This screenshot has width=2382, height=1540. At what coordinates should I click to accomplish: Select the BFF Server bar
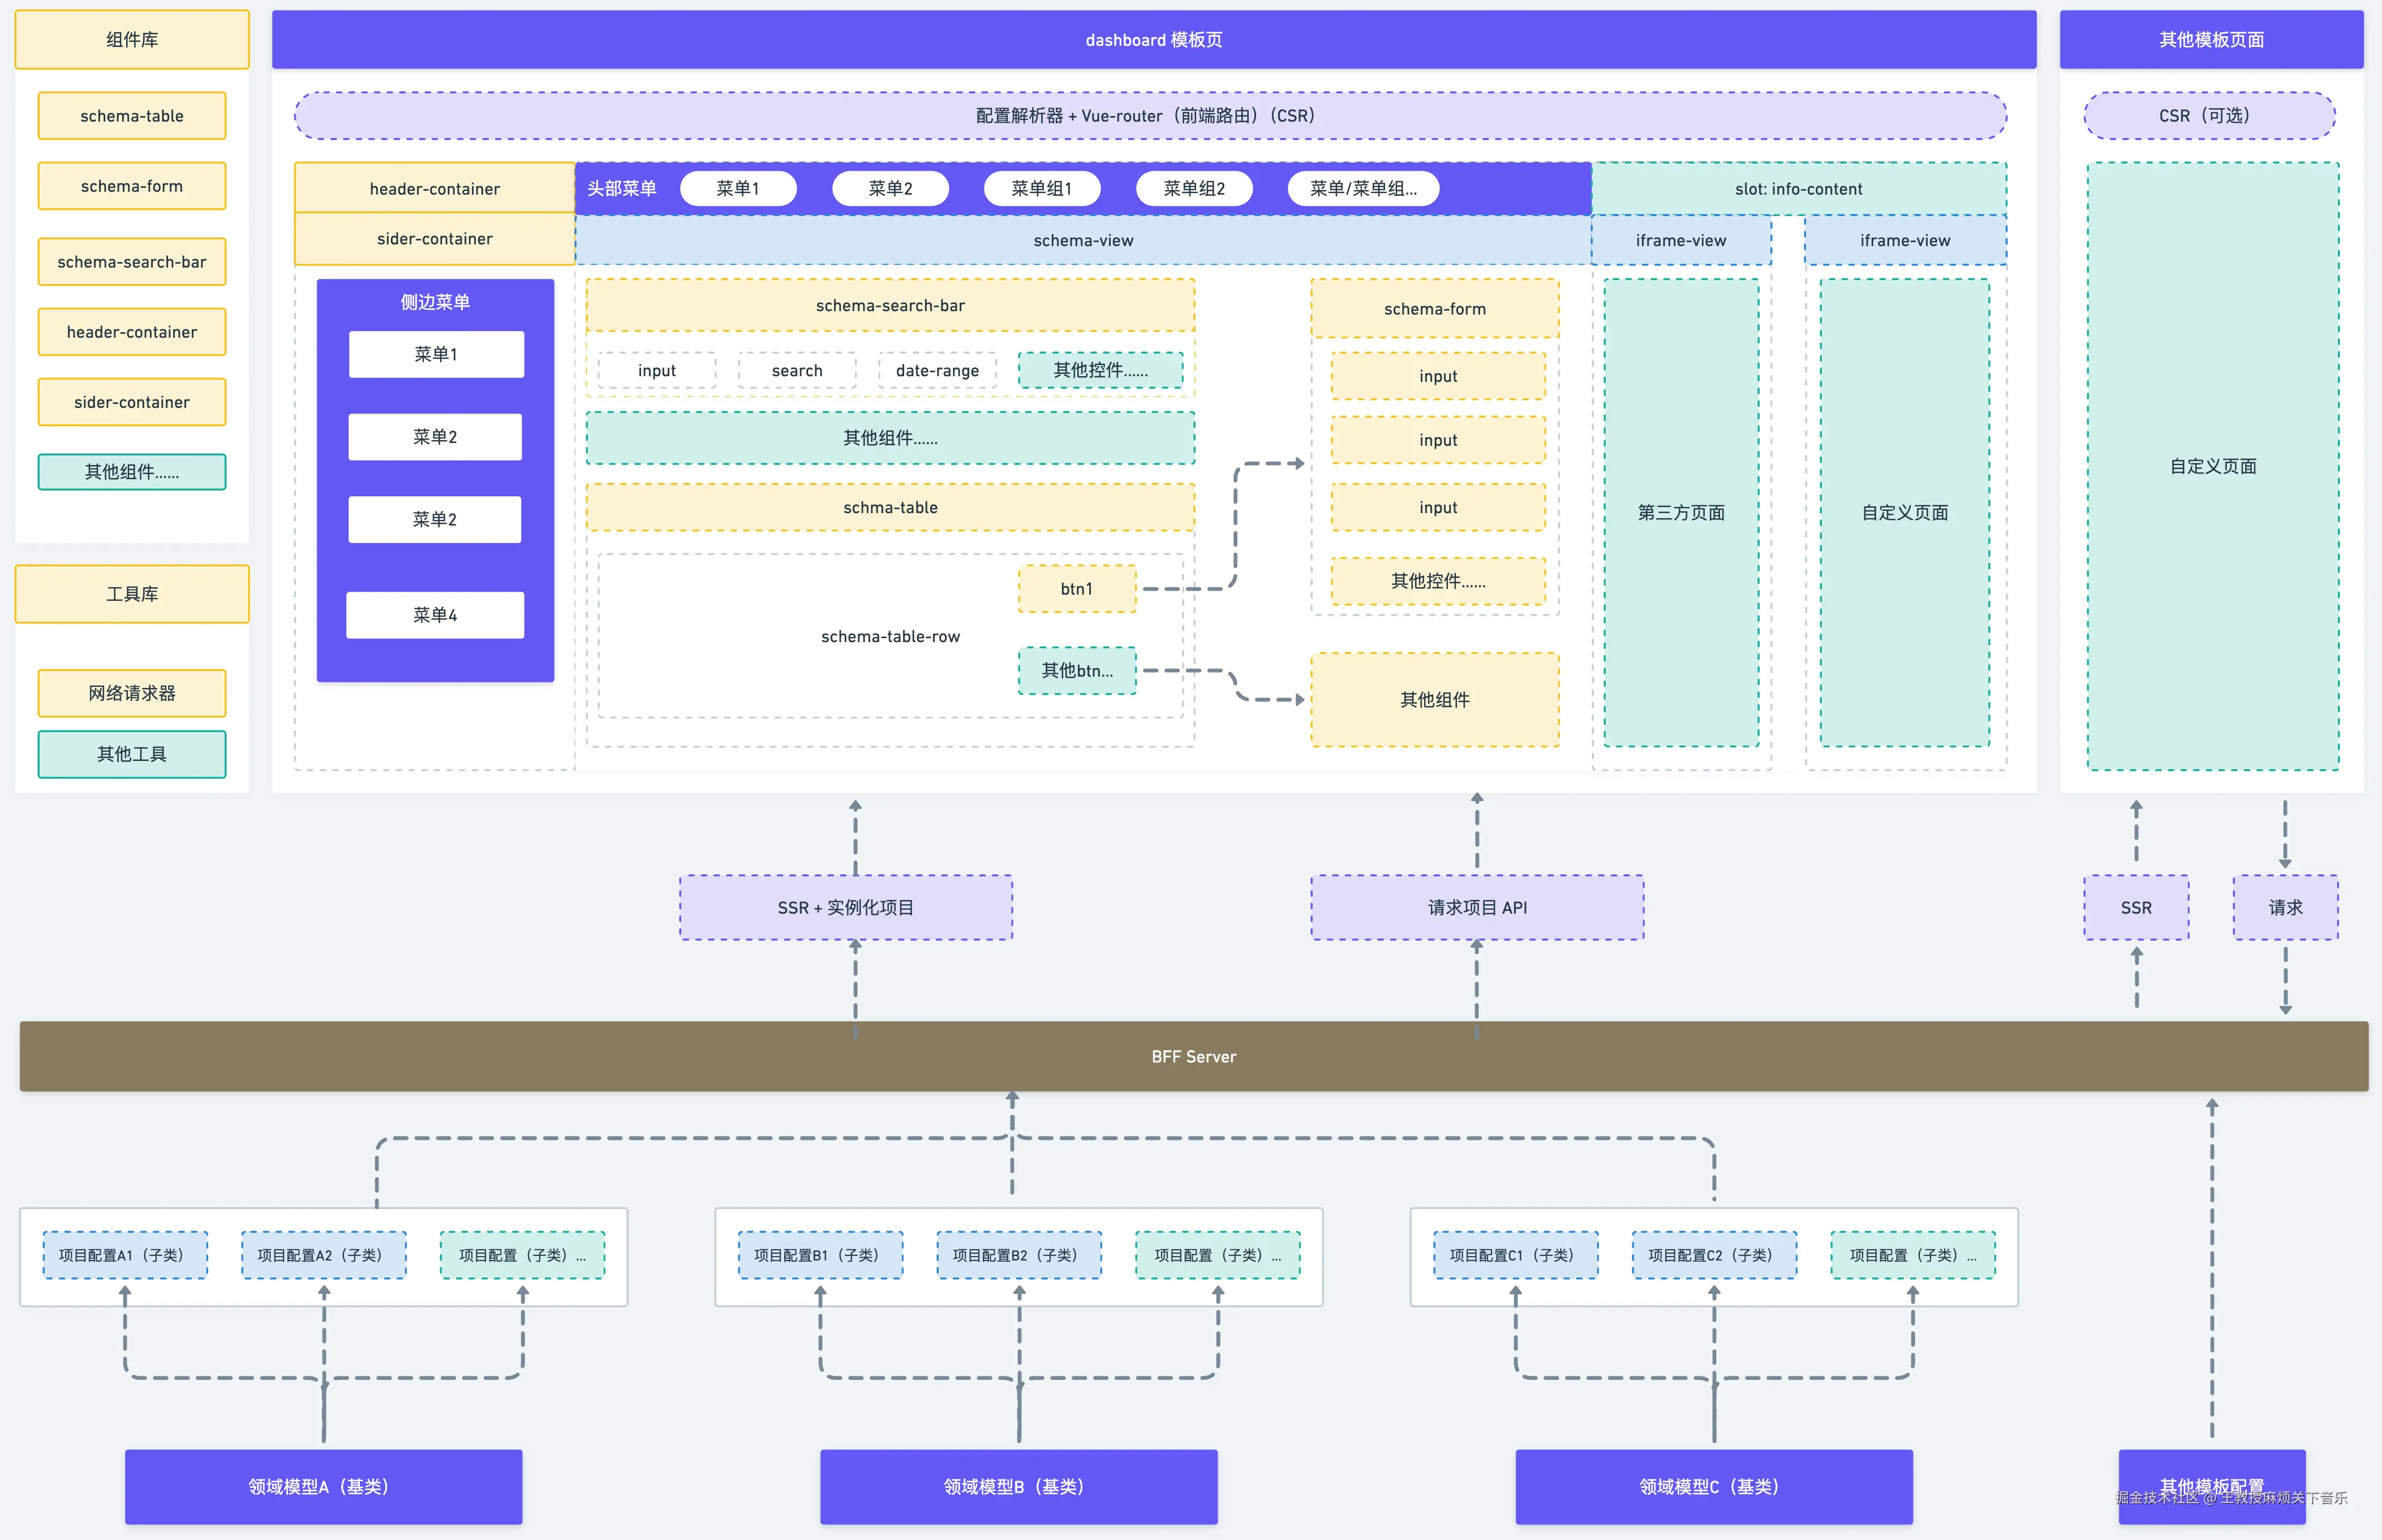(x=1193, y=1056)
